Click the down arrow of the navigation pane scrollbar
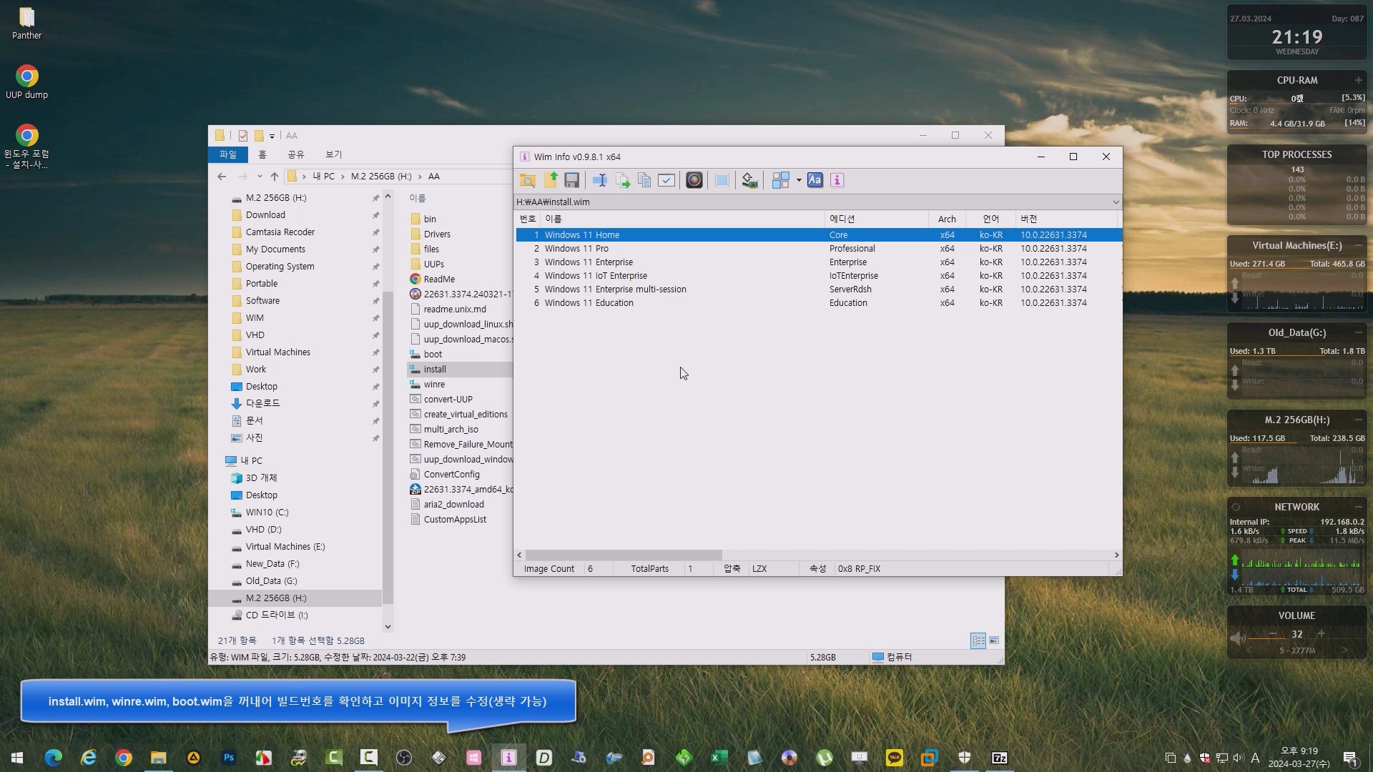 pyautogui.click(x=388, y=627)
